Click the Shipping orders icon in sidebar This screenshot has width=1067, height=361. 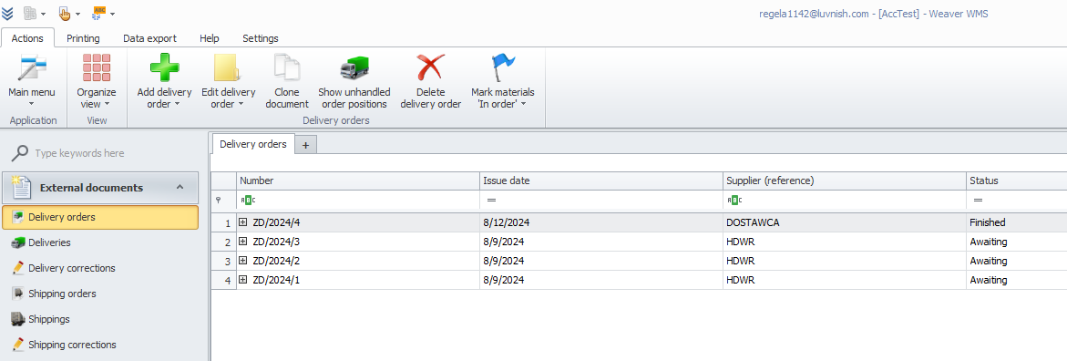pyautogui.click(x=17, y=294)
